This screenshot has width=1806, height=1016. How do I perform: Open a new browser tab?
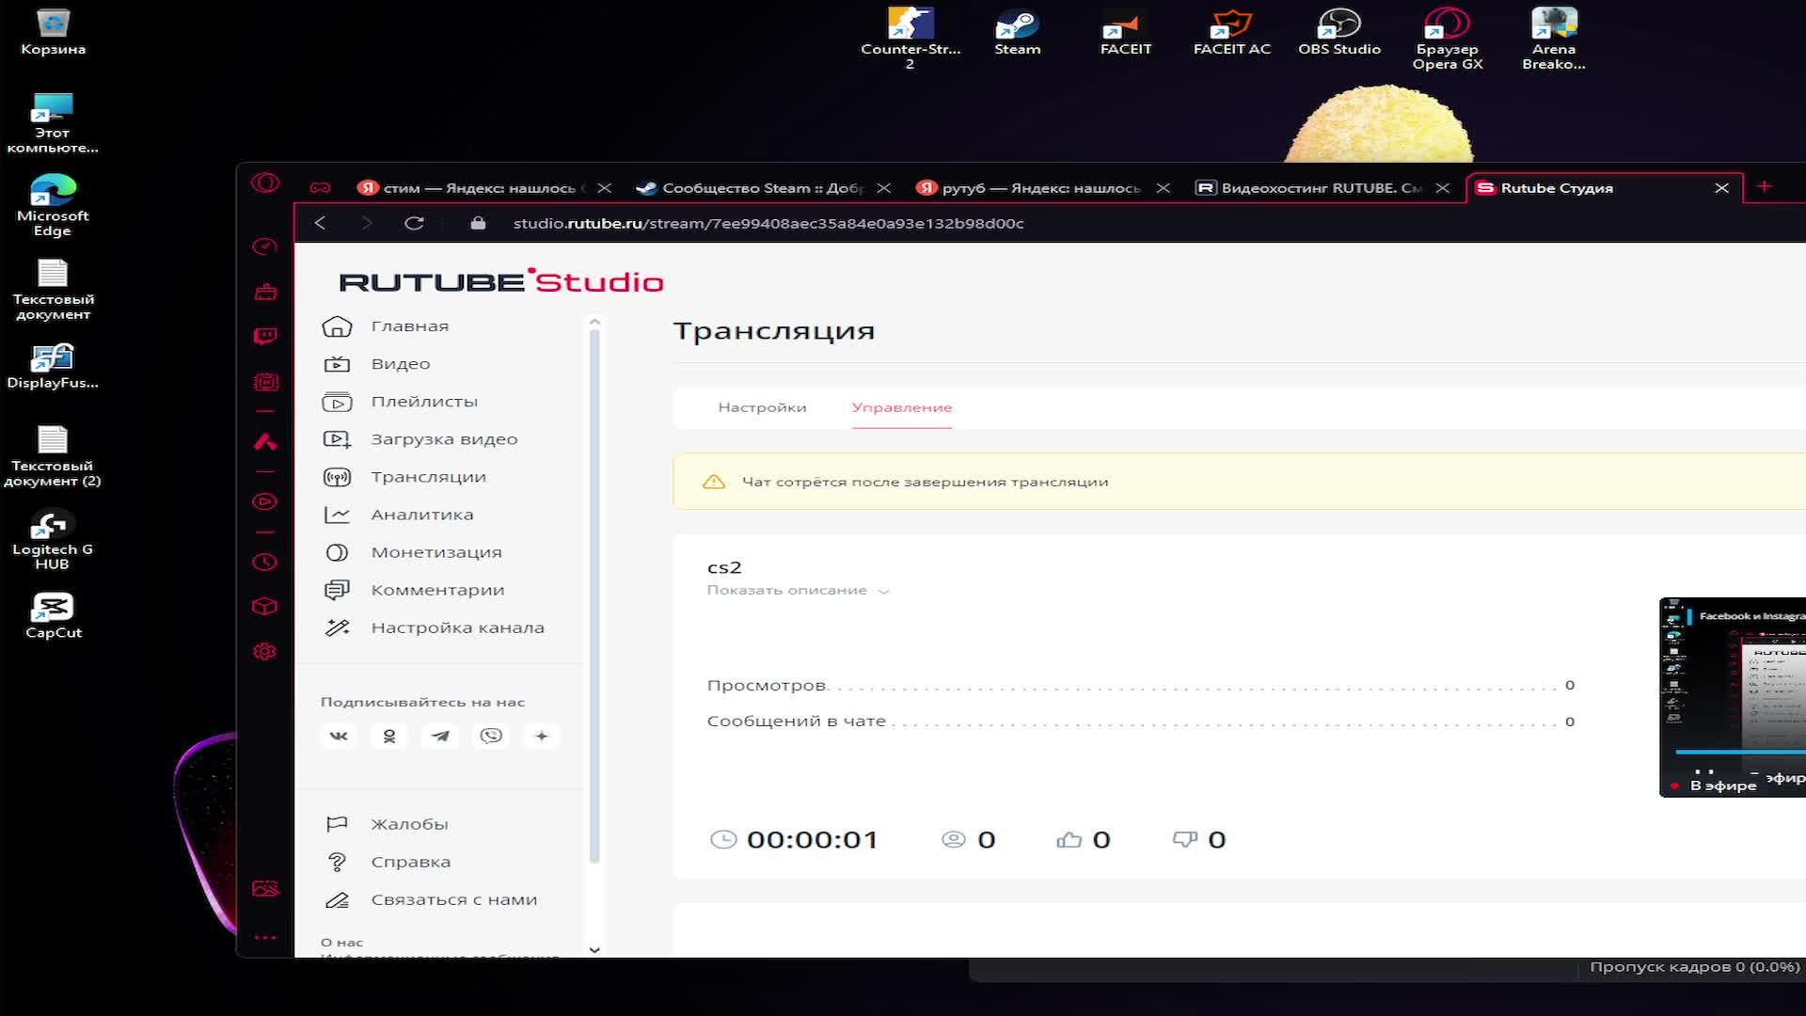1765,187
